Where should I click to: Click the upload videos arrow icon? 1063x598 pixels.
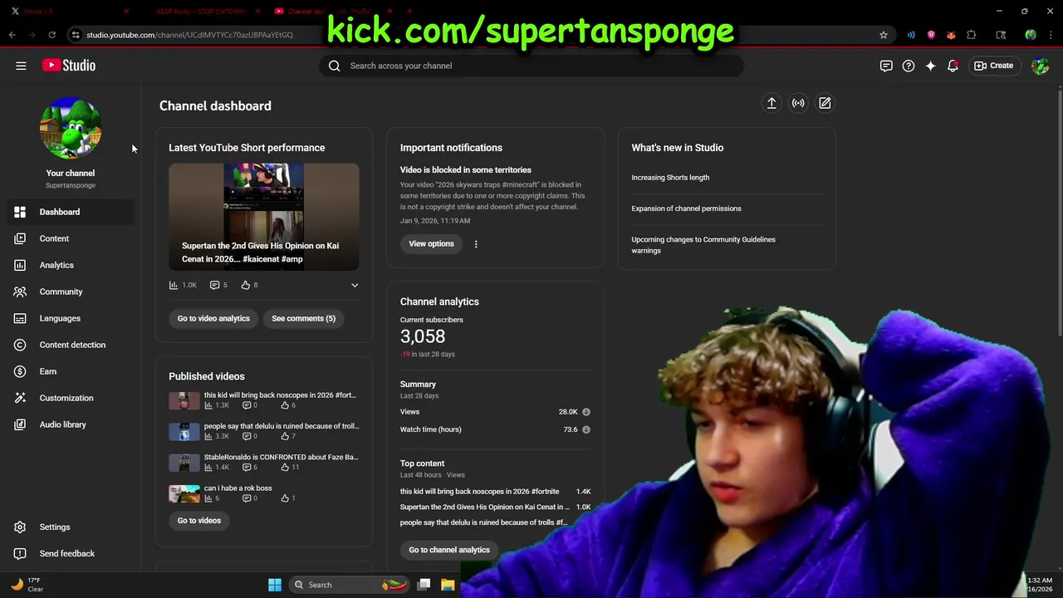pyautogui.click(x=772, y=103)
